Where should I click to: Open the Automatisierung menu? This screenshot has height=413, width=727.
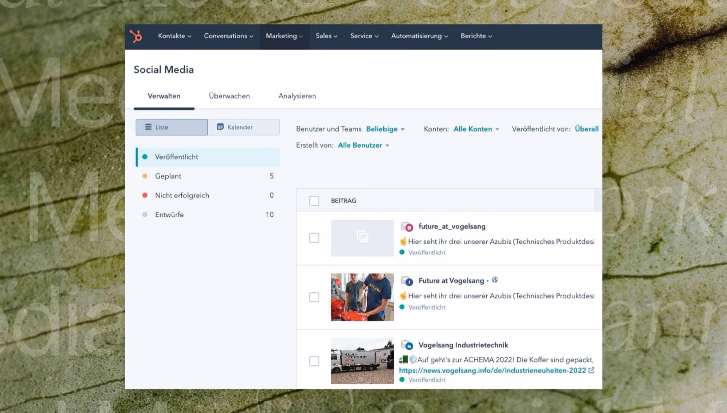tap(419, 36)
